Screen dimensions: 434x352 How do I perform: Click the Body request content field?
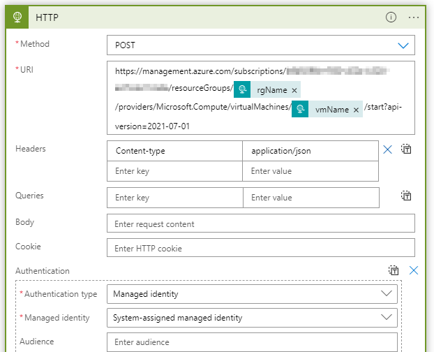click(x=261, y=223)
